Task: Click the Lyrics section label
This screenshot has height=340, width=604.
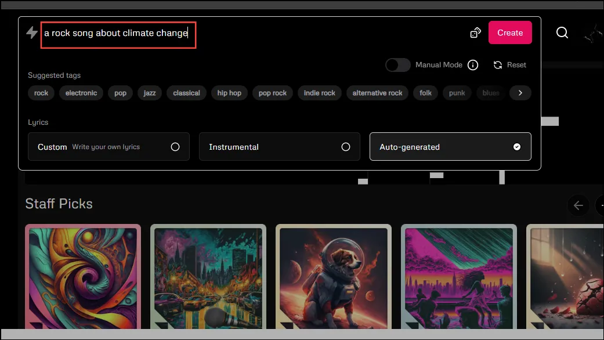Action: 38,122
